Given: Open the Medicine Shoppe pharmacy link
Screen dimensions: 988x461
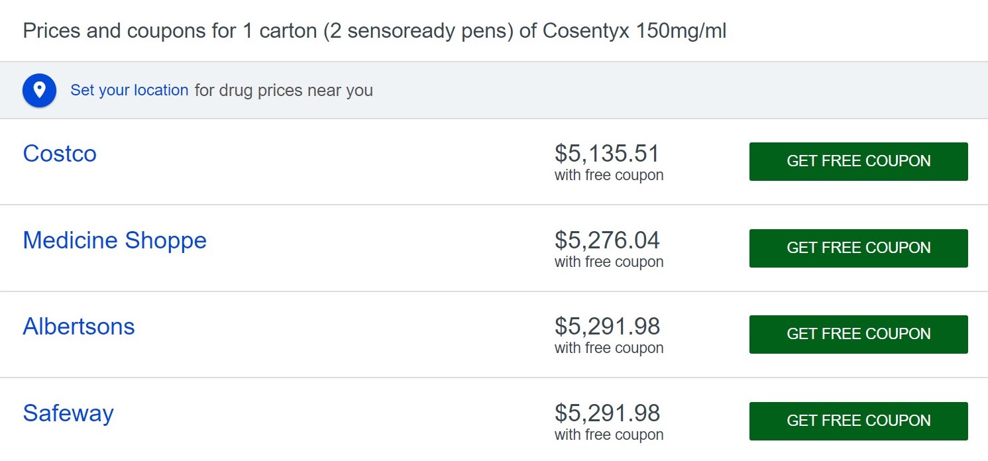Looking at the screenshot, I should [x=115, y=240].
